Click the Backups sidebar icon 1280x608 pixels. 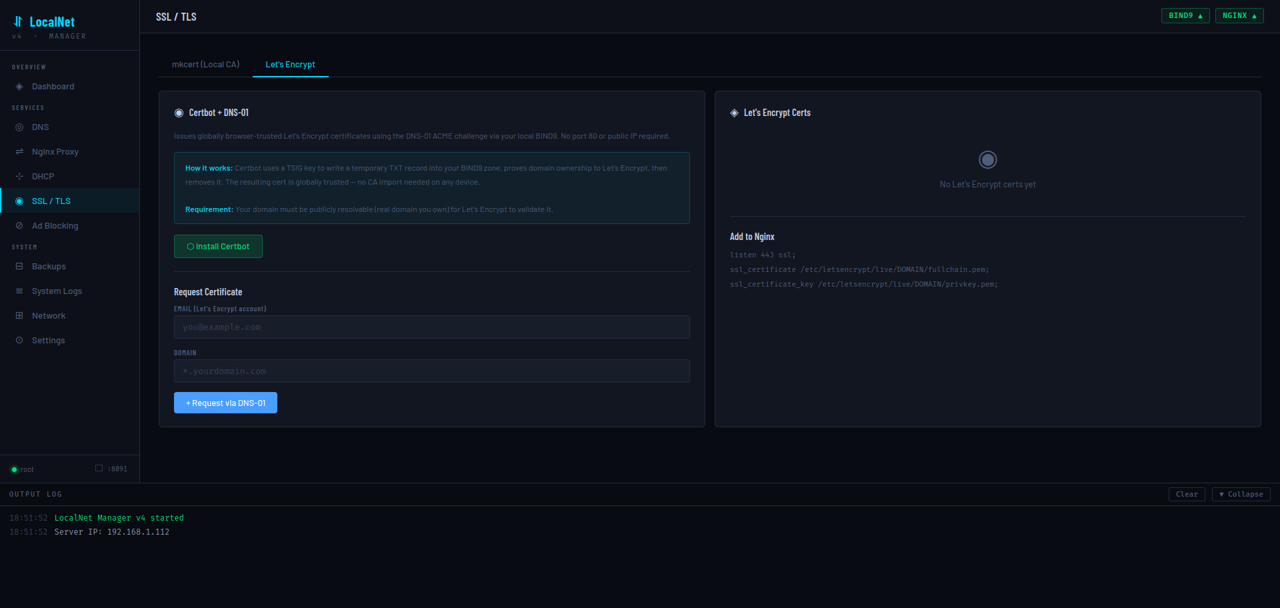[x=19, y=267]
